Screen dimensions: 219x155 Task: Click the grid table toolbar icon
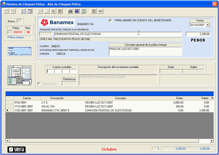tap(23, 11)
